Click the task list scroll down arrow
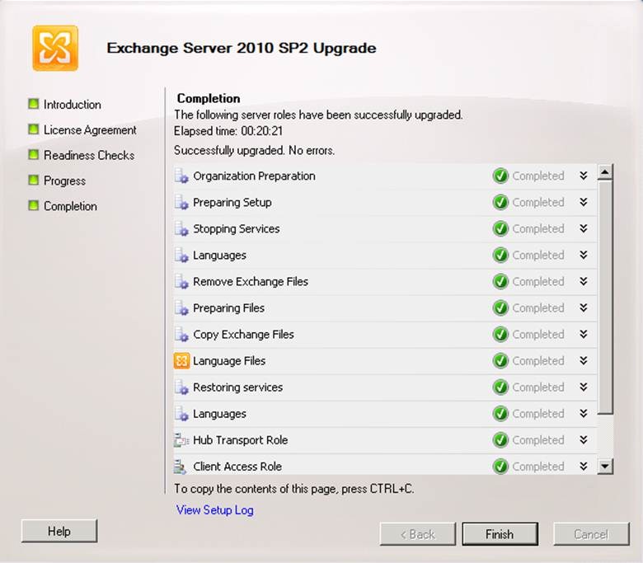Screen dimensions: 643x563 point(605,467)
